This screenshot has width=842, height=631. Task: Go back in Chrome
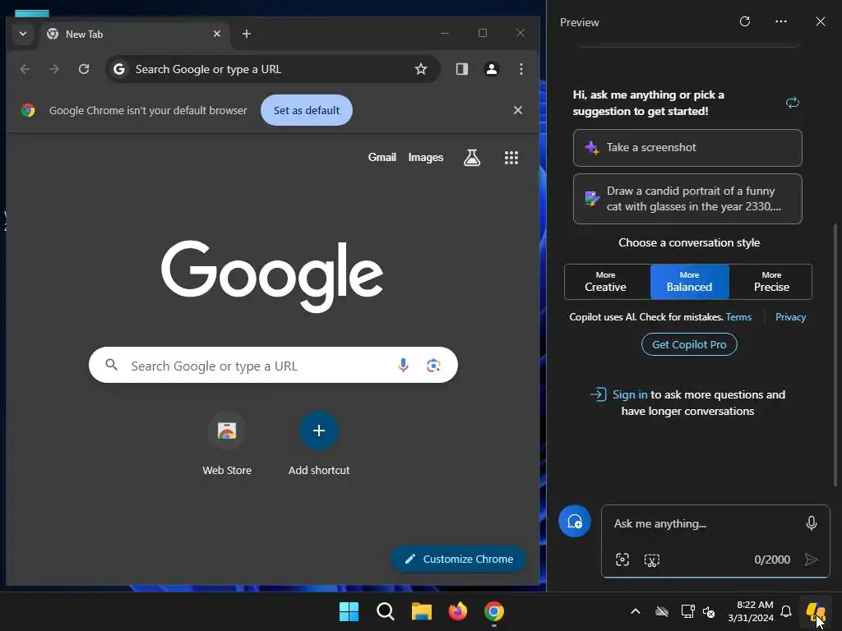[x=25, y=69]
